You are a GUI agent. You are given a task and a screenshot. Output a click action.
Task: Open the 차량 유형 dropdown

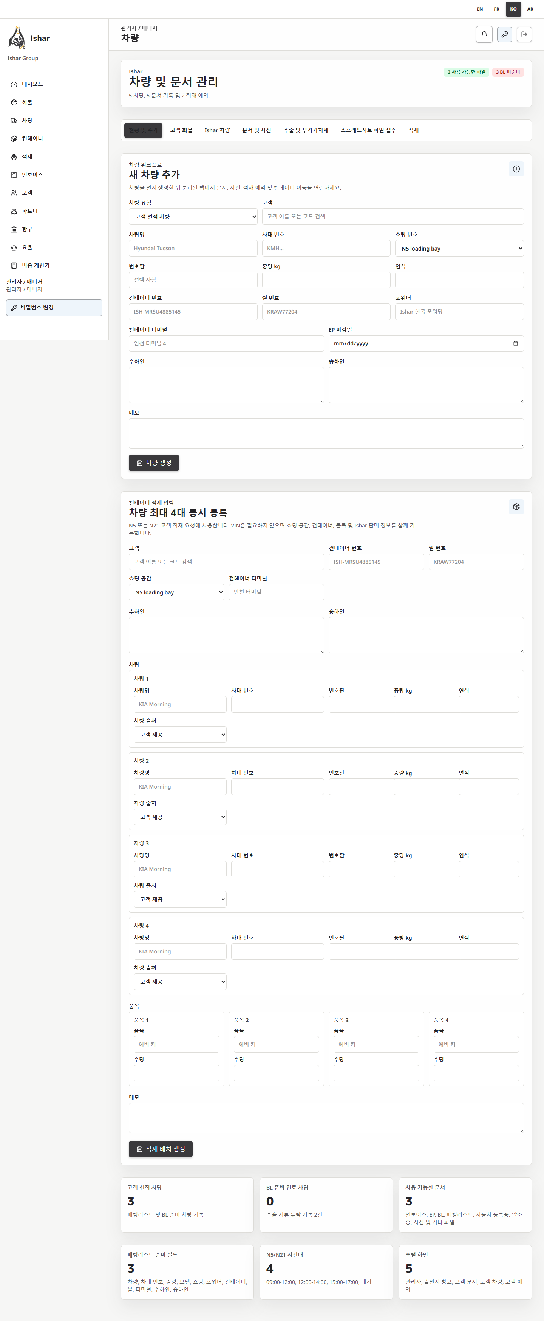(x=193, y=217)
